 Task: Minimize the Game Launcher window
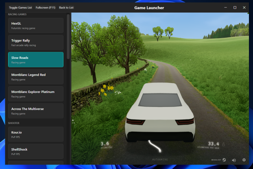(226, 8)
